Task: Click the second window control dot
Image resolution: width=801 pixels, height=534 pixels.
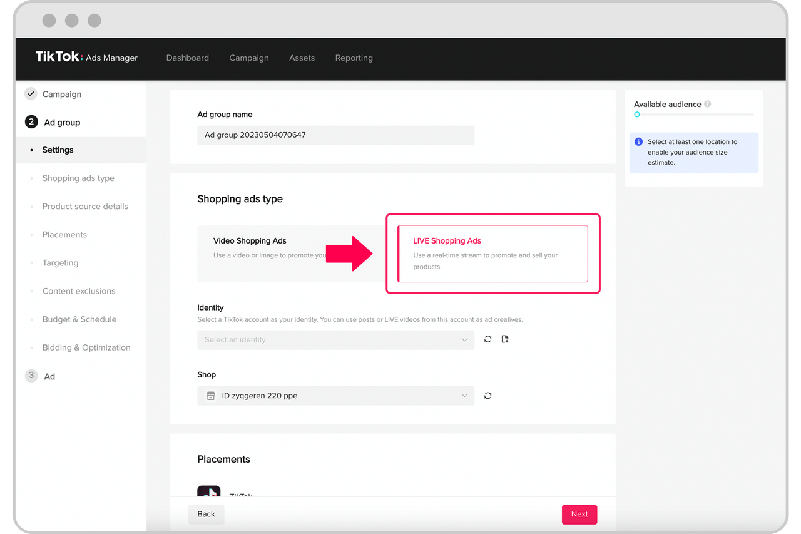Action: pos(72,21)
